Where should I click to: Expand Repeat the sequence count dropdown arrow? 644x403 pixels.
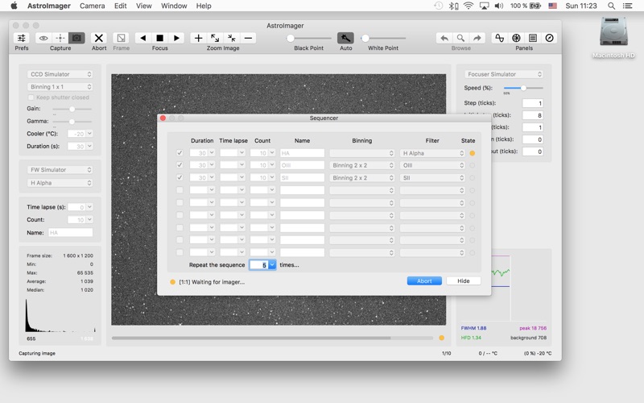click(272, 265)
